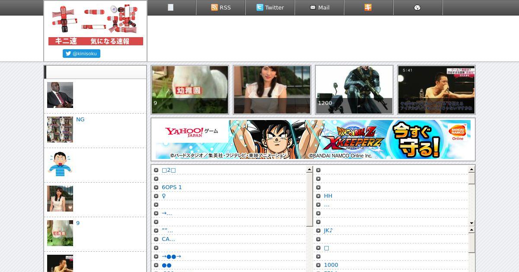Open the sidebar cartoon crying boy thumbnail
519x272 pixels.
pyautogui.click(x=60, y=164)
